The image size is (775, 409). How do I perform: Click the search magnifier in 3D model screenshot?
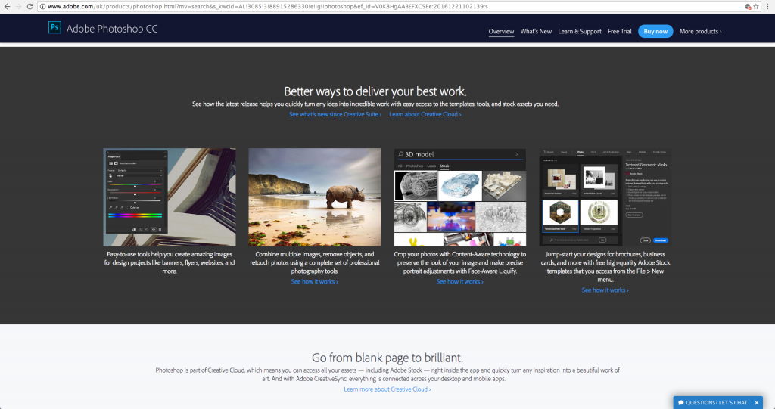tap(400, 154)
